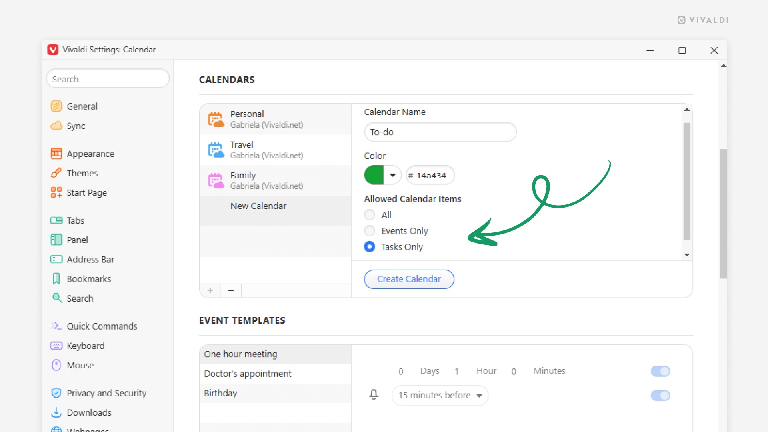
Task: Click the Privacy and Security shield icon
Action: pyautogui.click(x=56, y=393)
